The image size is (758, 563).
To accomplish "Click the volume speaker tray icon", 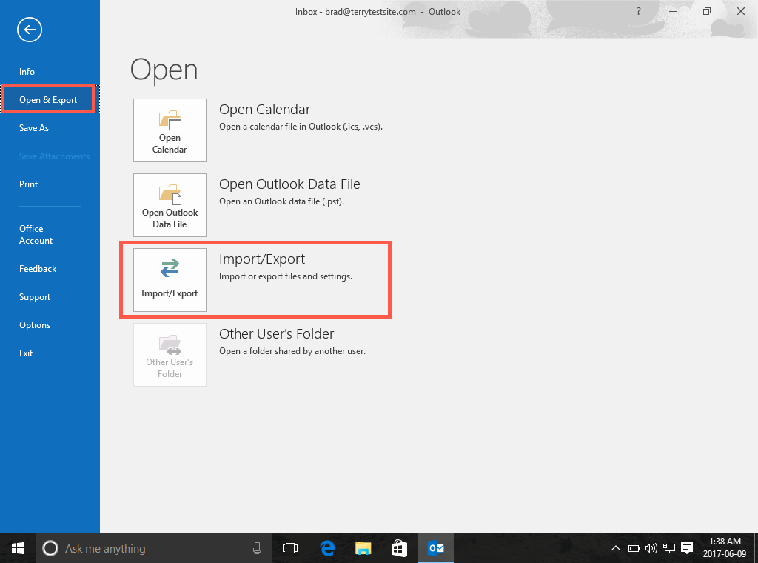I will tap(651, 548).
